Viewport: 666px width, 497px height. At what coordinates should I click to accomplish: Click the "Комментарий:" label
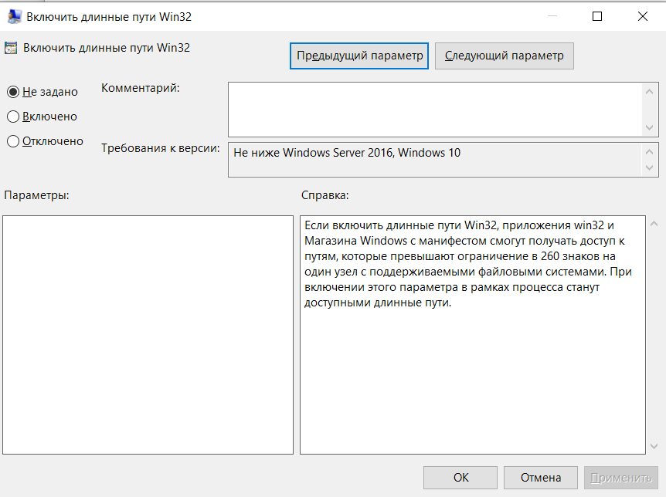(140, 88)
